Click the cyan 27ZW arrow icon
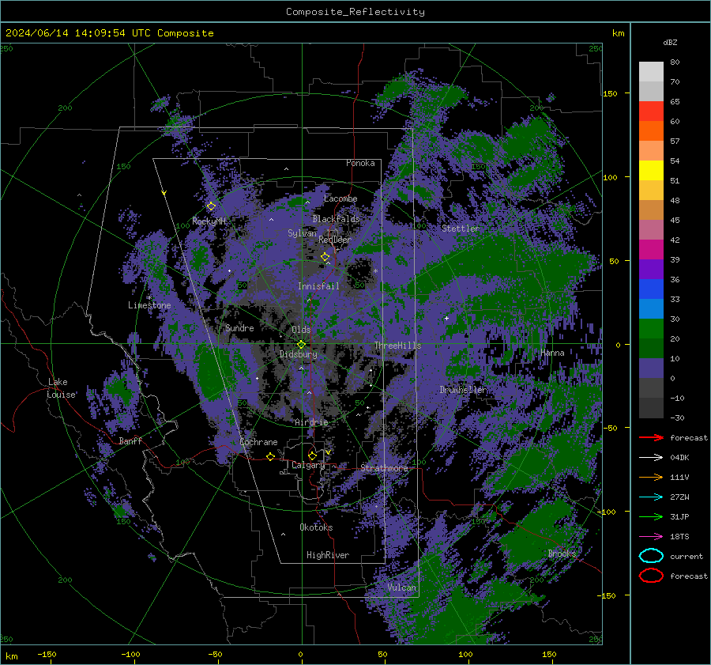 (651, 497)
